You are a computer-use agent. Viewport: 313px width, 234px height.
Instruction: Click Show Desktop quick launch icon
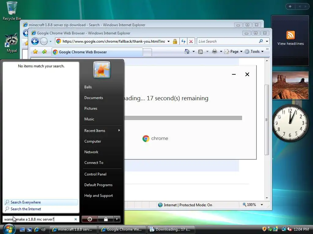(x=22, y=229)
